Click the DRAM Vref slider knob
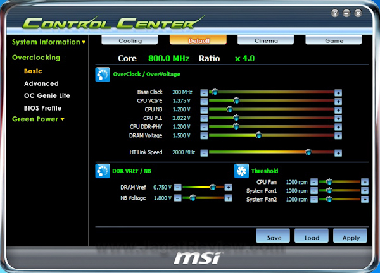 (x=213, y=187)
